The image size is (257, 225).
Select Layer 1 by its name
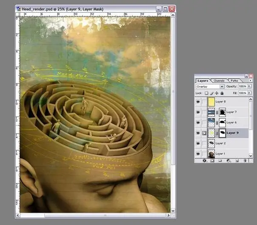[x=220, y=154]
